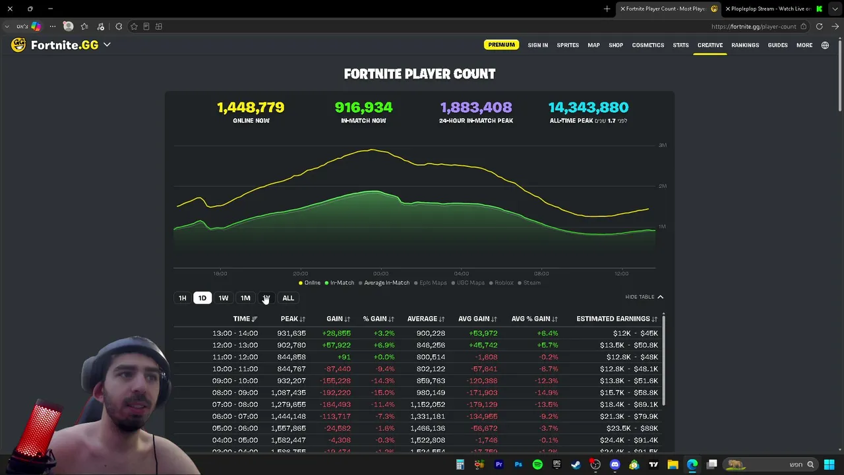Click the Fortnite.GG smiley logo

[18, 45]
